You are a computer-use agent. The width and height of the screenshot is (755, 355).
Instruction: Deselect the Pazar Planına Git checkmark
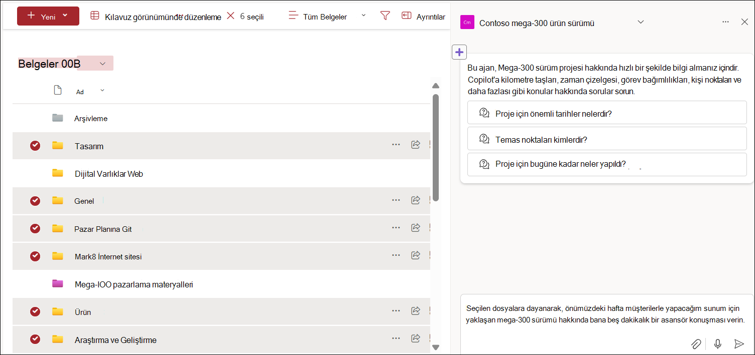[x=35, y=228]
